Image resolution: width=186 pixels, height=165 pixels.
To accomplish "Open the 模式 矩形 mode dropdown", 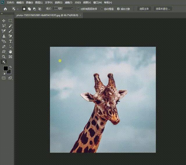I will tap(64, 8).
